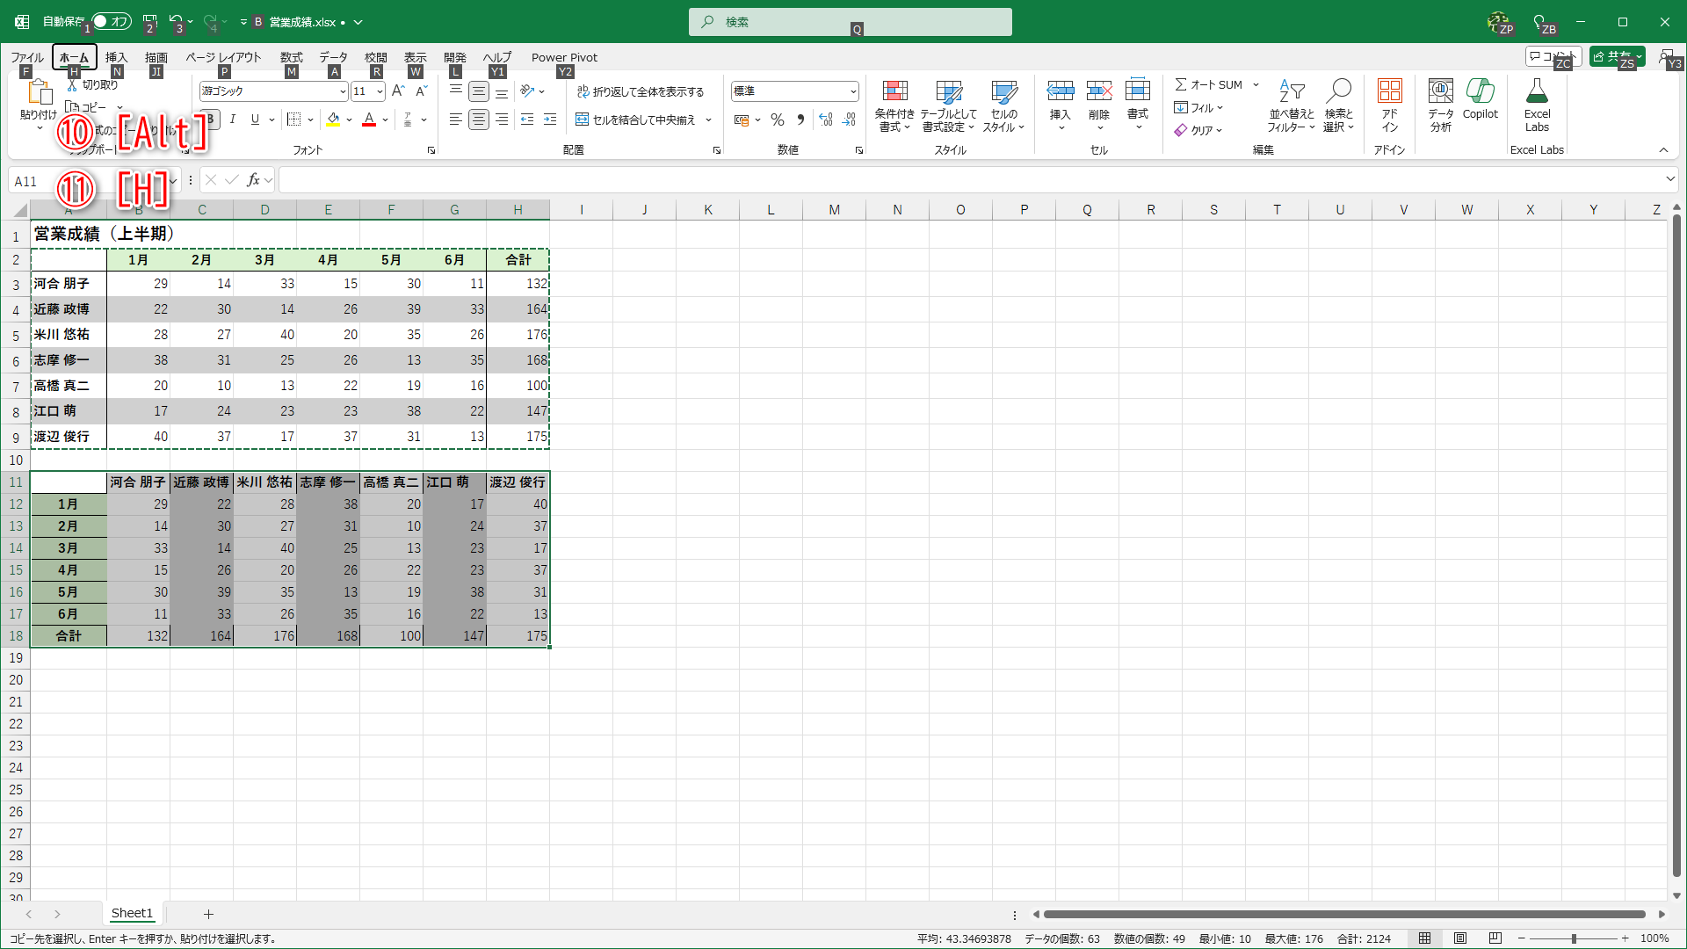
Task: Open the Excel Labs add-in
Action: [x=1537, y=105]
